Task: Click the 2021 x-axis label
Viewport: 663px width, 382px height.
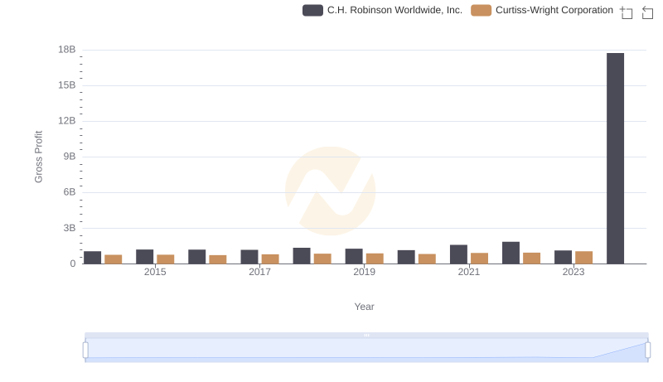Action: tap(469, 272)
